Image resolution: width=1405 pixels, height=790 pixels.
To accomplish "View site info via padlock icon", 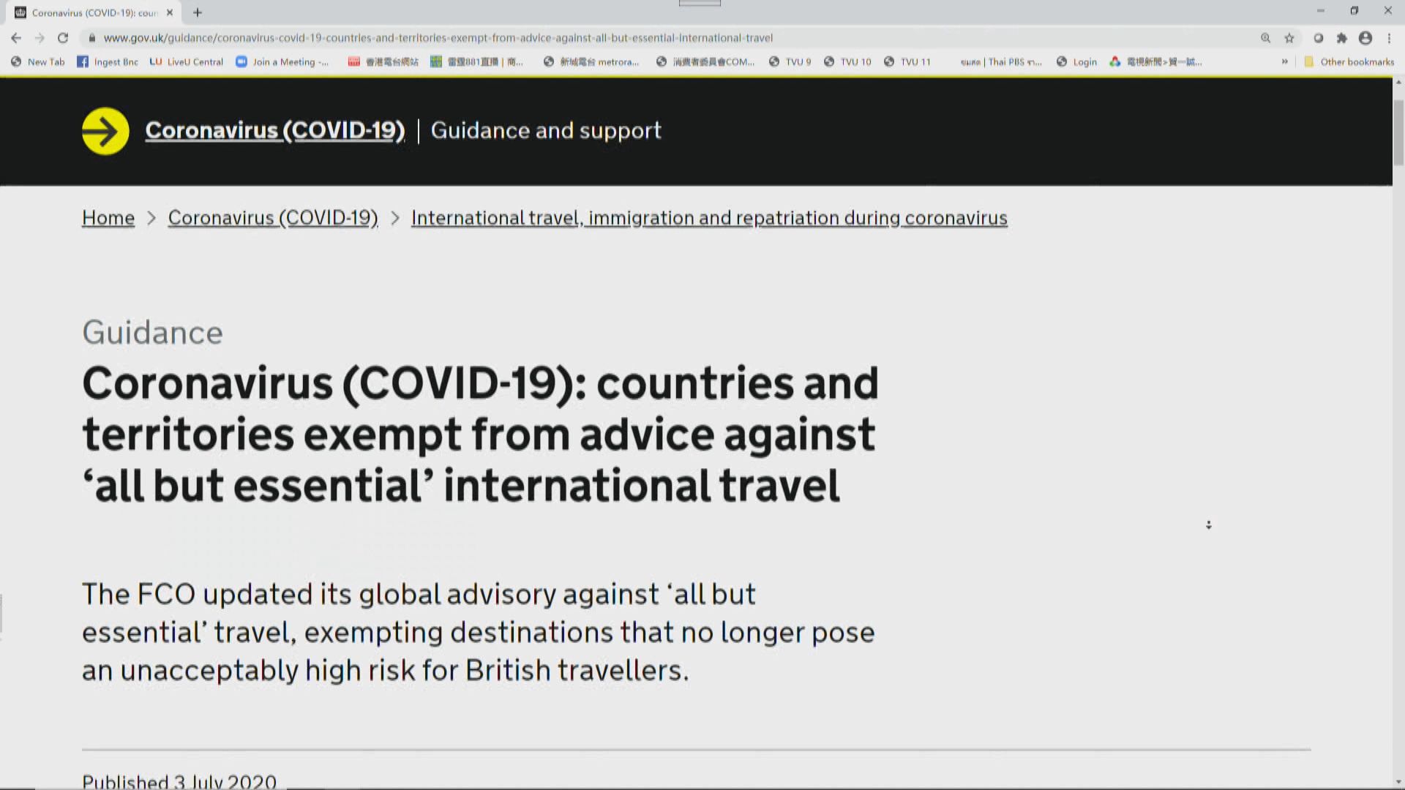I will coord(91,38).
